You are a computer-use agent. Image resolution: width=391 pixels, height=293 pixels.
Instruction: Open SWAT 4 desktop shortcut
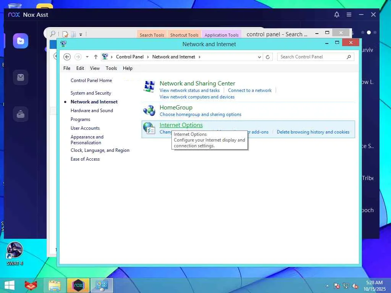pyautogui.click(x=15, y=253)
